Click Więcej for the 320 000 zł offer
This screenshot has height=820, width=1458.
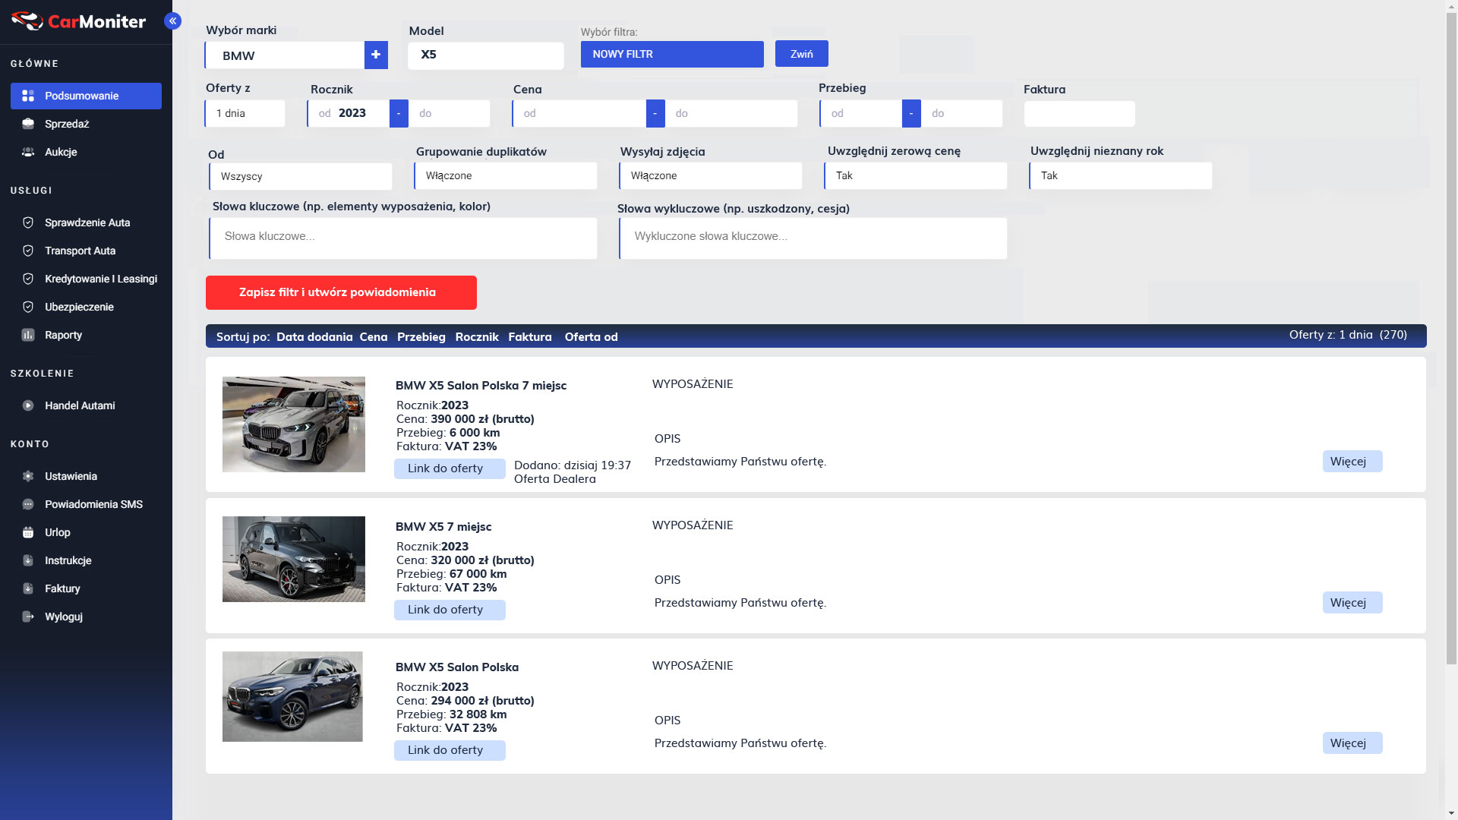tap(1352, 603)
